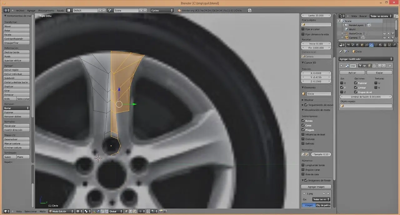Click Copiar modifier button
This screenshot has width=400, height=215.
point(379,72)
